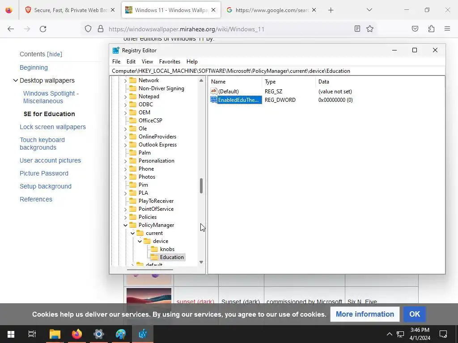The width and height of the screenshot is (458, 343).
Task: Click the knobs folder icon in tree
Action: 154,249
